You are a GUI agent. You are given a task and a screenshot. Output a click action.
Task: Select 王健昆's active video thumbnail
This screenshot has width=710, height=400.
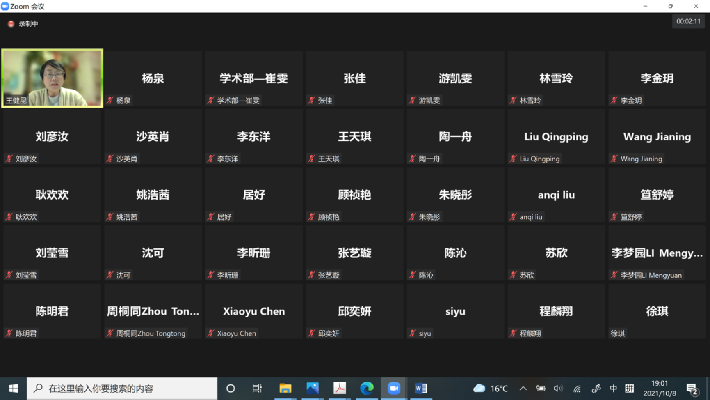click(52, 78)
